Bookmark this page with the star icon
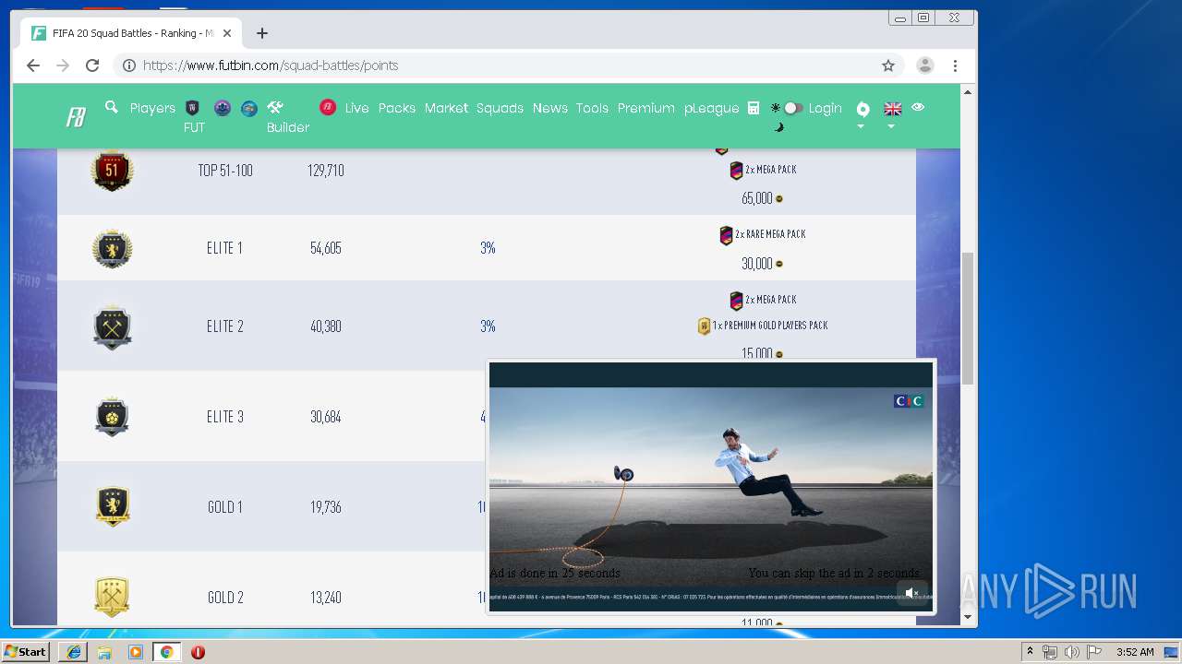 [888, 65]
